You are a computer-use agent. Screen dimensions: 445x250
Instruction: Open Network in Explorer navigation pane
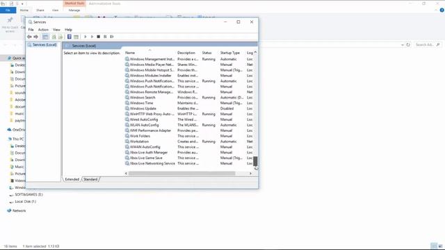(x=17, y=210)
